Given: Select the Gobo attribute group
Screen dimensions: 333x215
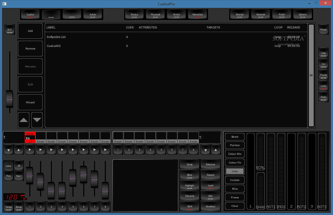Looking at the screenshot, I should pyautogui.click(x=235, y=171).
